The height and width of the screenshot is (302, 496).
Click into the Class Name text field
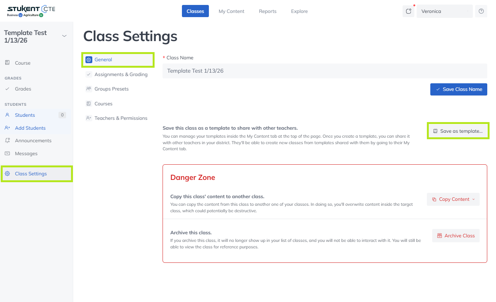pyautogui.click(x=325, y=71)
